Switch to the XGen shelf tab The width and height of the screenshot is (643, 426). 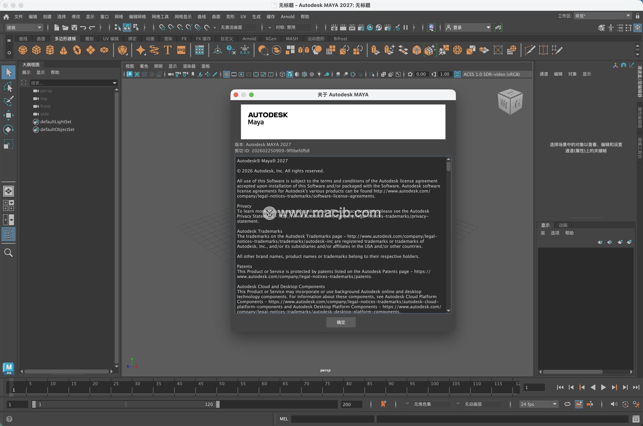point(271,39)
